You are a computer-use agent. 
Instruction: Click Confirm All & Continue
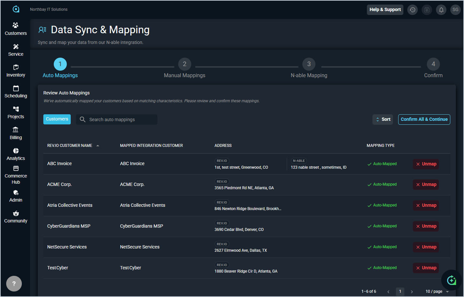(424, 120)
